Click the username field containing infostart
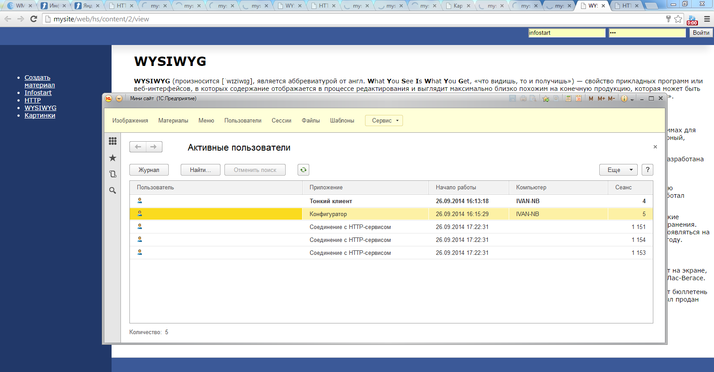This screenshot has height=372, width=714. (567, 33)
